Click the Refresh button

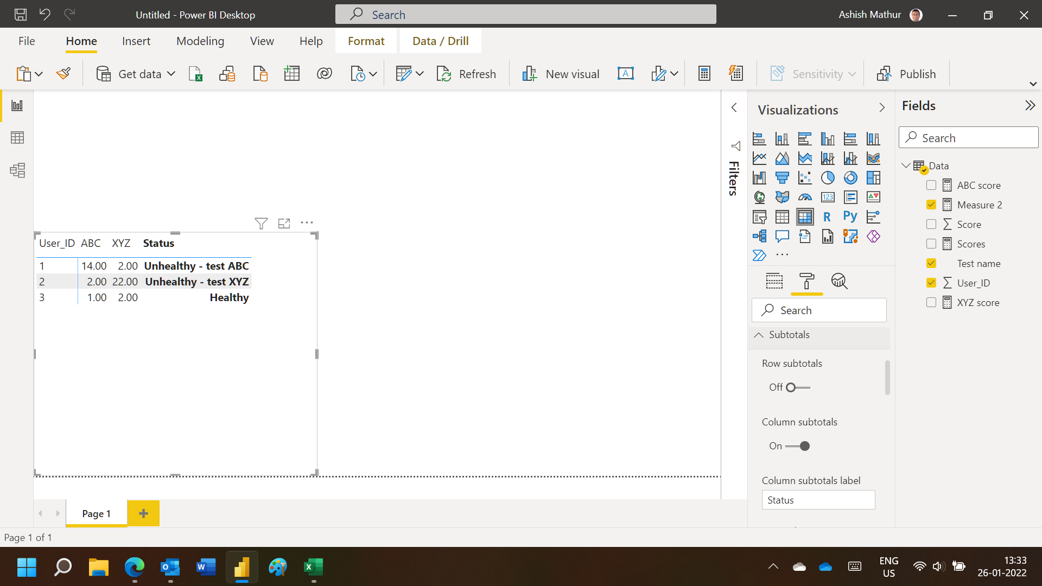pyautogui.click(x=466, y=74)
